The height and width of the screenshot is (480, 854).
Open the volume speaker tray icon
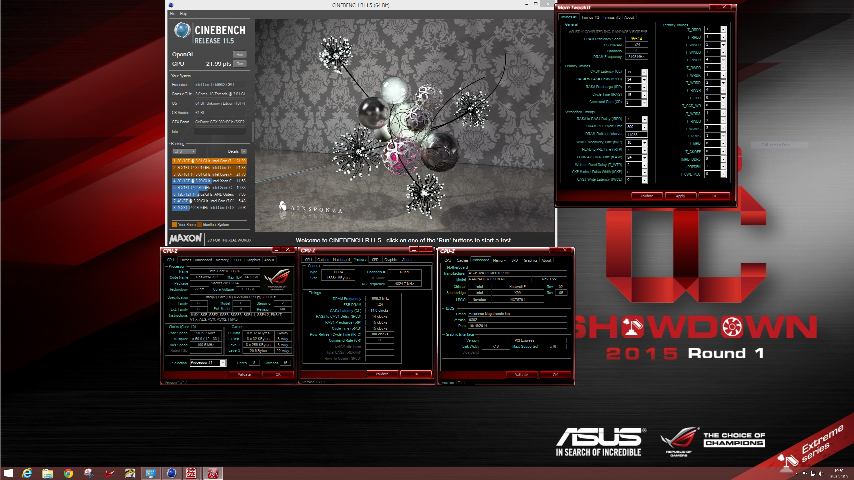pos(821,474)
